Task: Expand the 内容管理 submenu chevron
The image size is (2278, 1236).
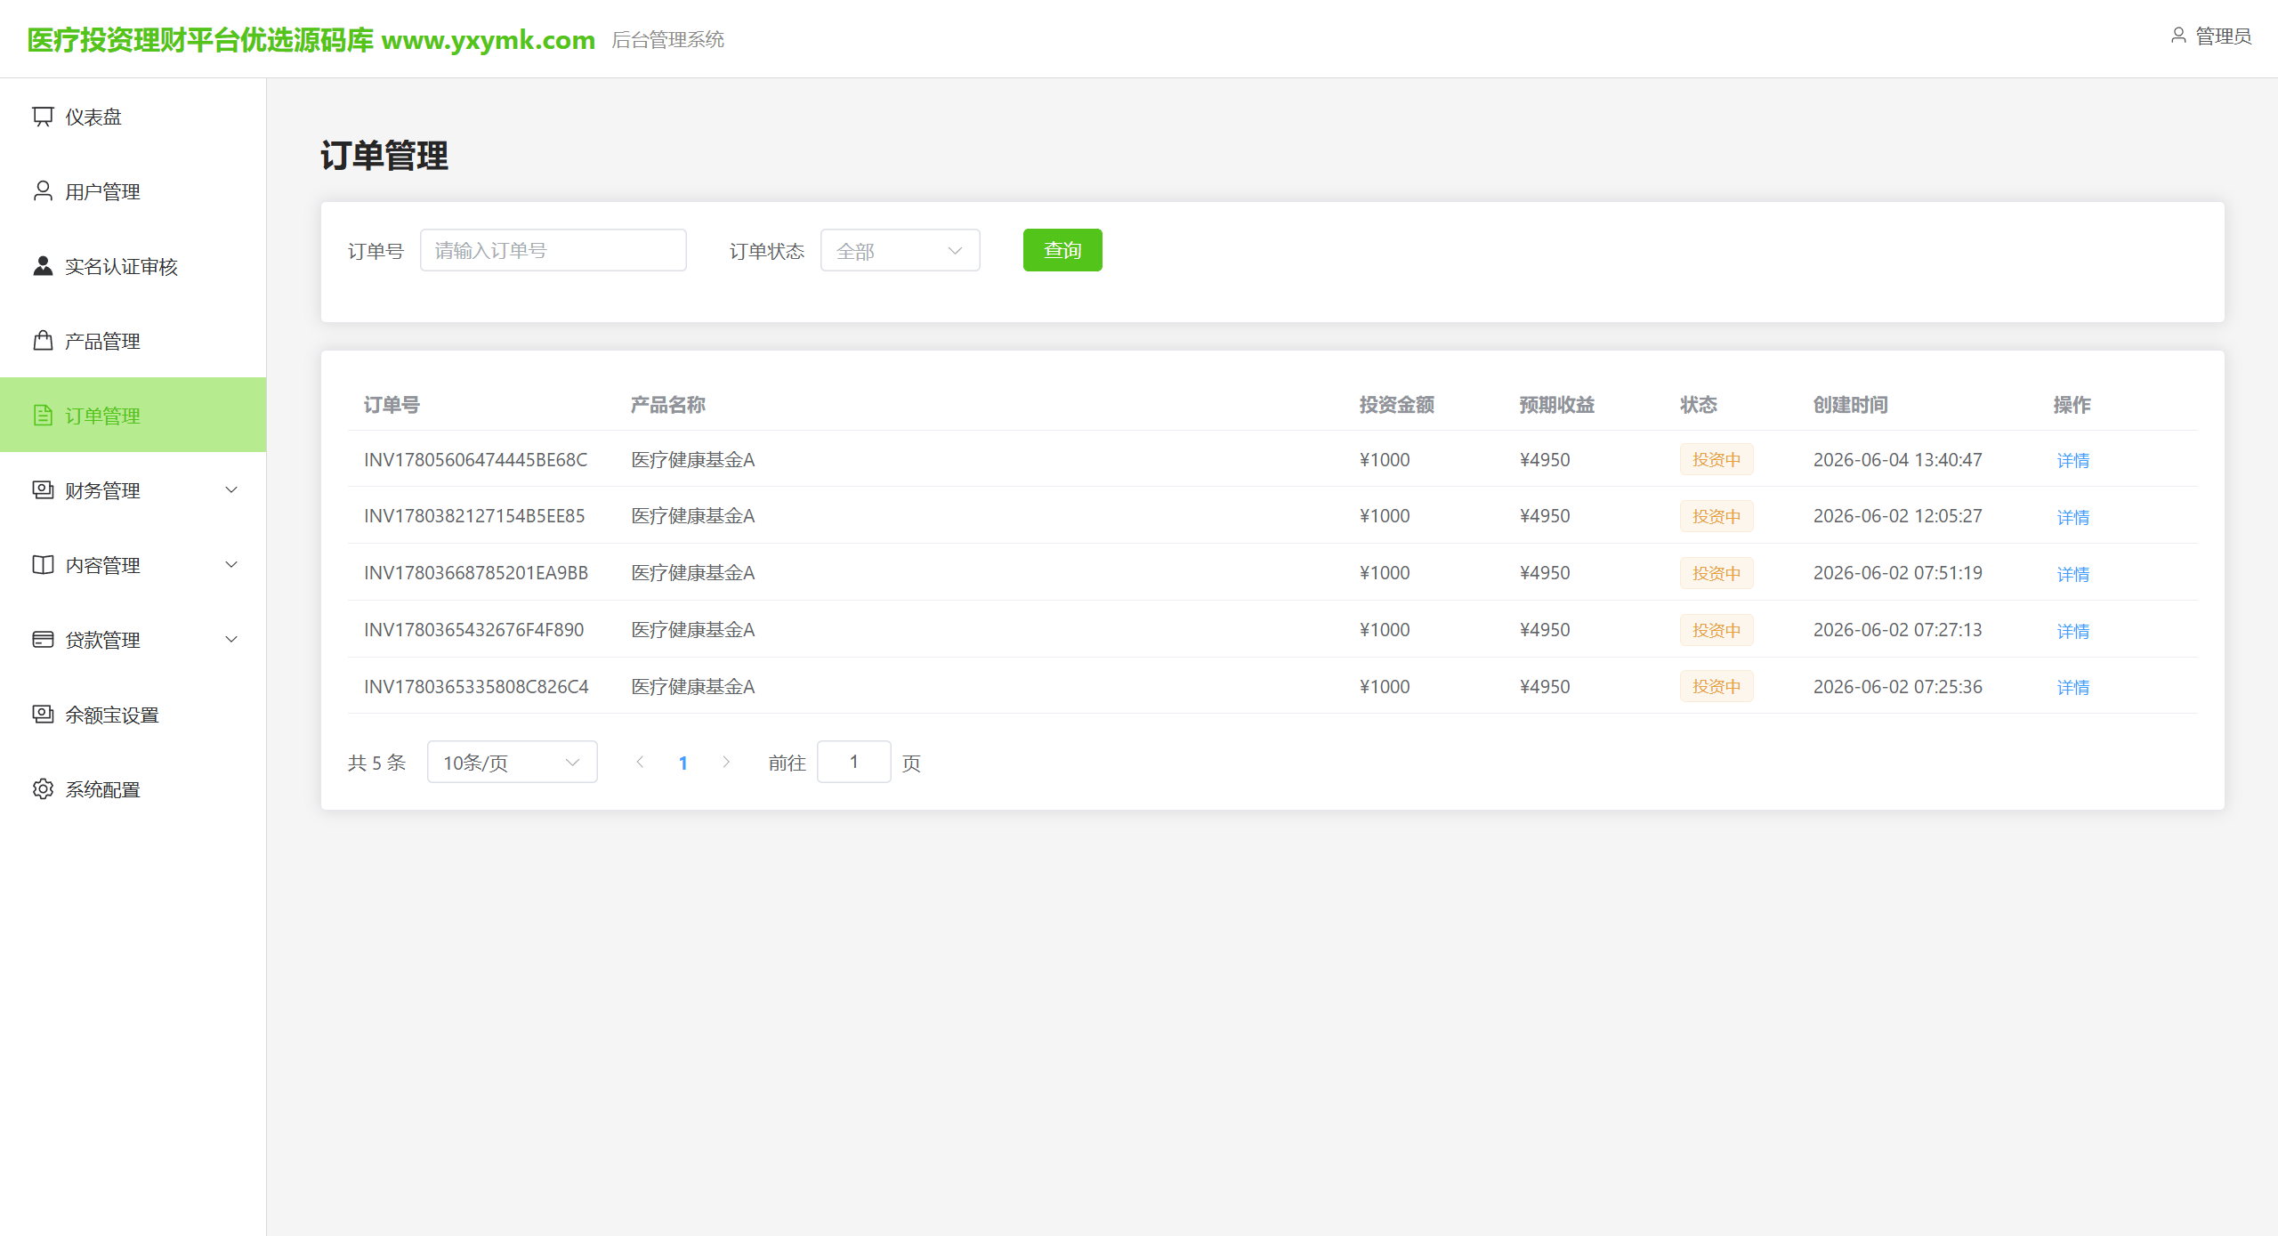Action: coord(231,565)
